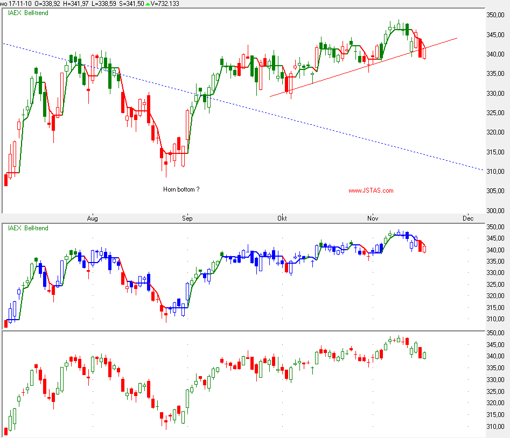Click the 310,00 price label in bottom chart
The image size is (510, 438).
coord(495,427)
